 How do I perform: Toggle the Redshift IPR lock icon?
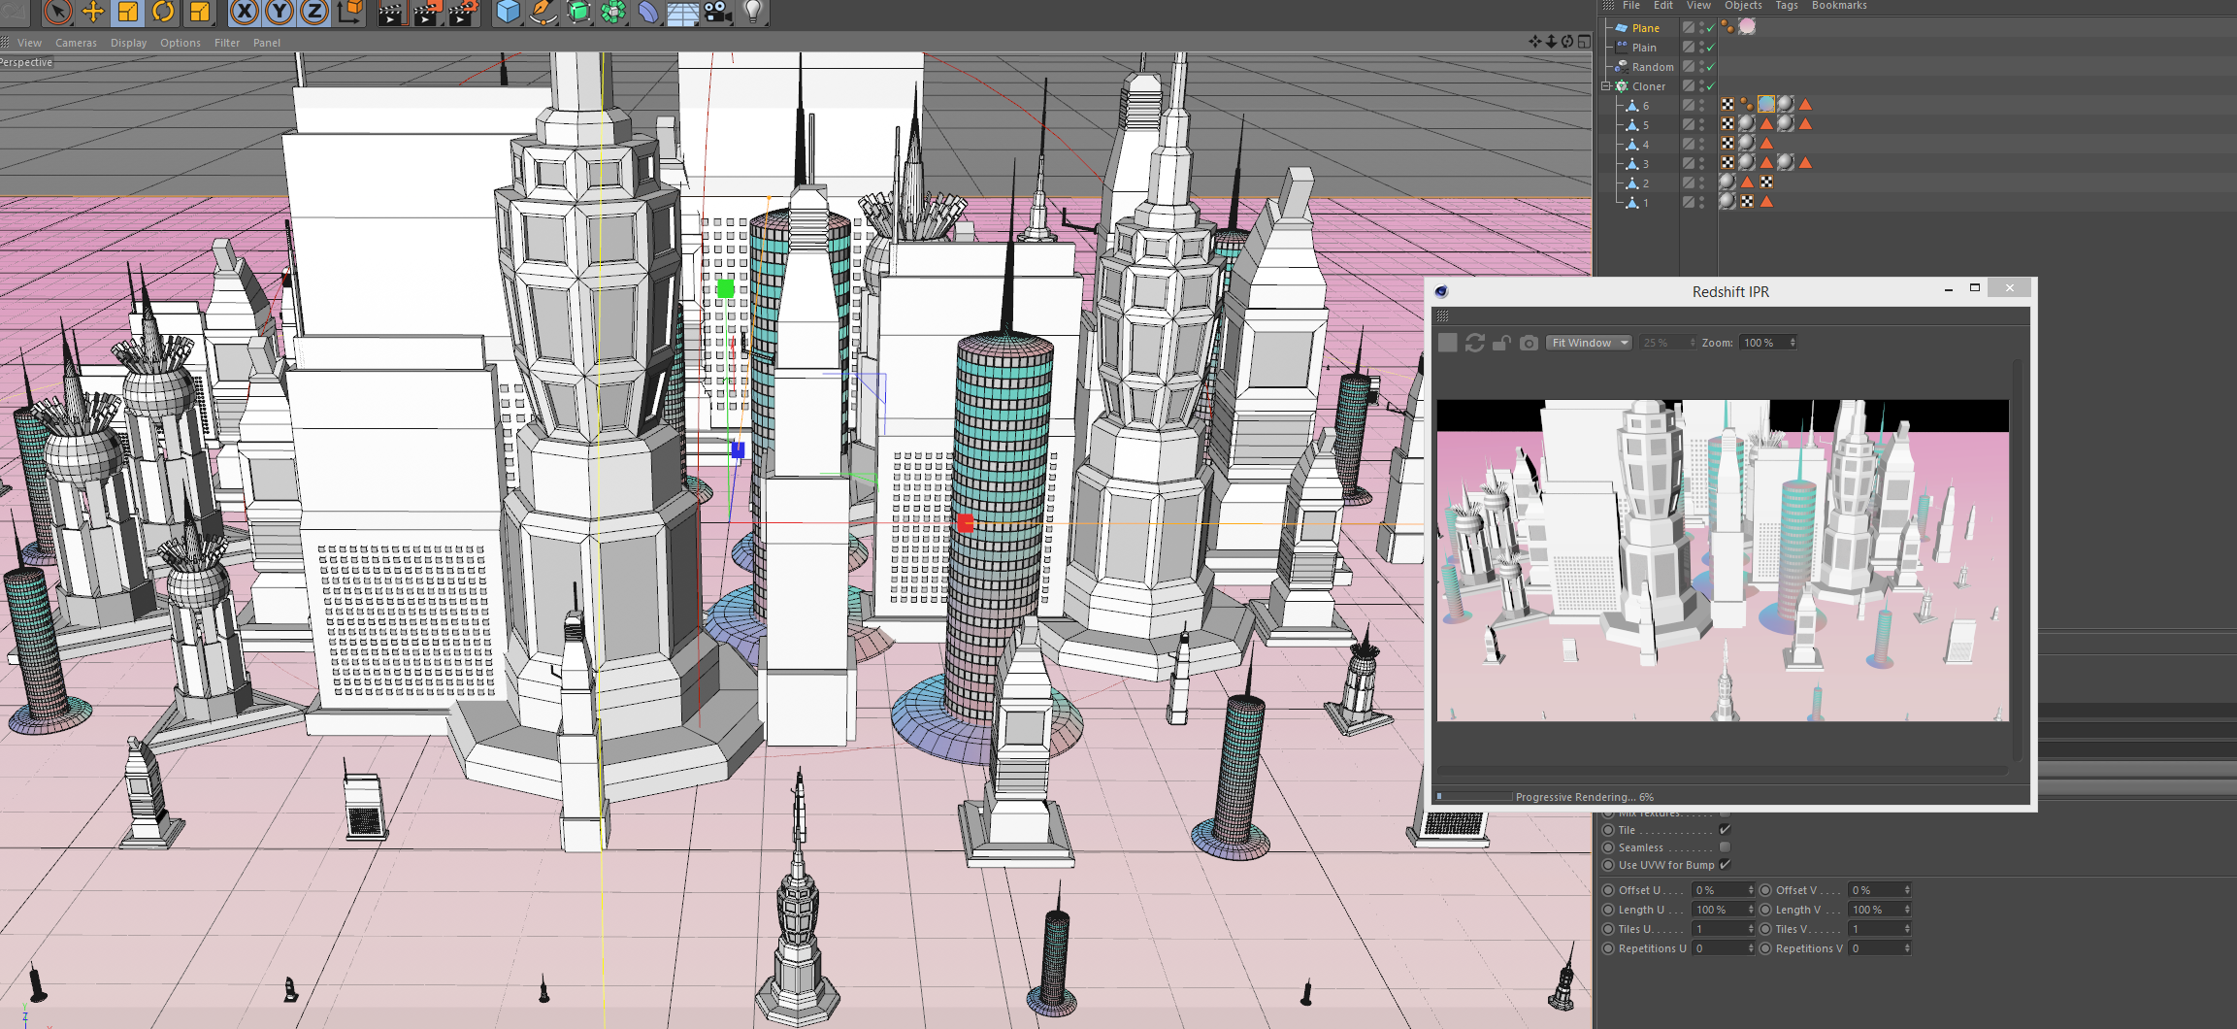(1501, 343)
